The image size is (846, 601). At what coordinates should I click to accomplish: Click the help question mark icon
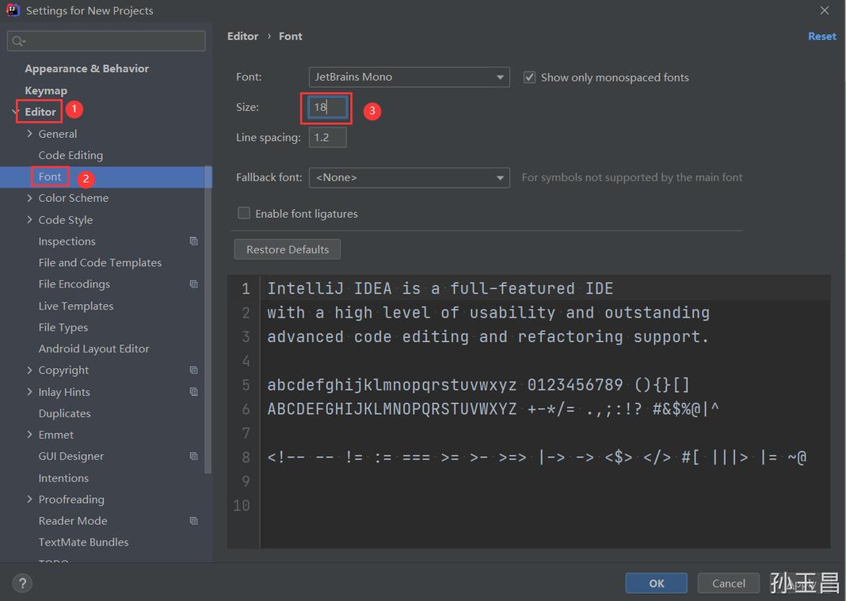click(22, 583)
